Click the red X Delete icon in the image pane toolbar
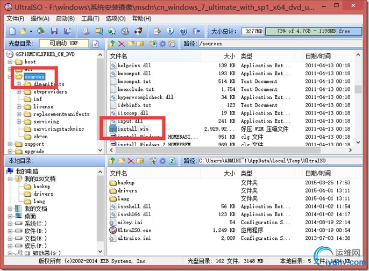 (122, 44)
